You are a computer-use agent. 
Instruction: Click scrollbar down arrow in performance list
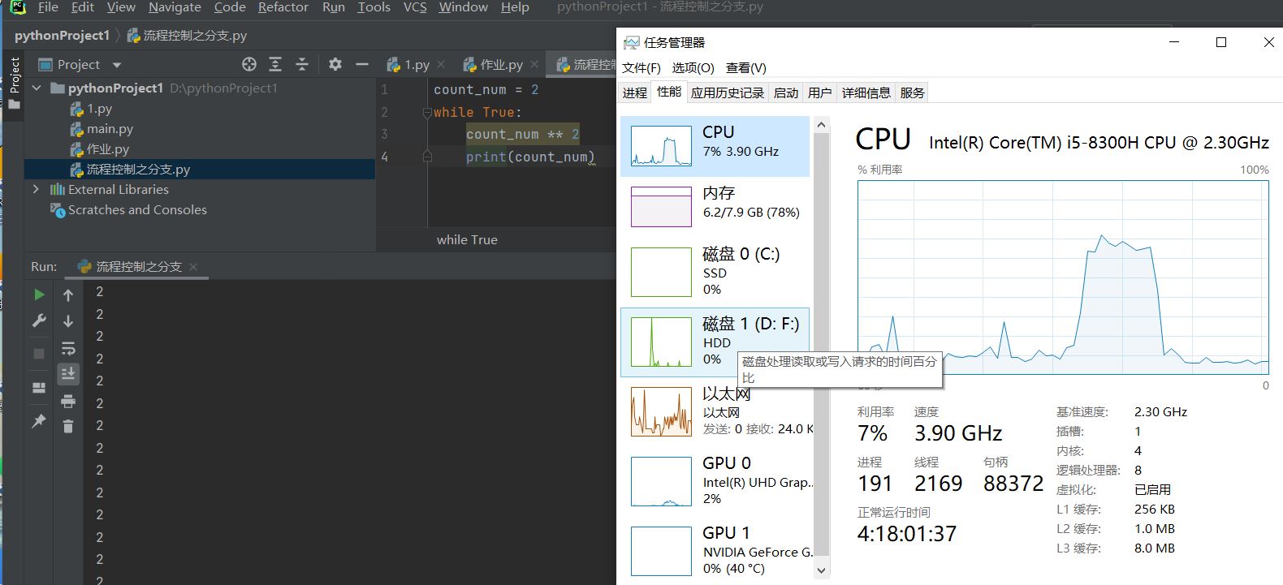tap(821, 570)
